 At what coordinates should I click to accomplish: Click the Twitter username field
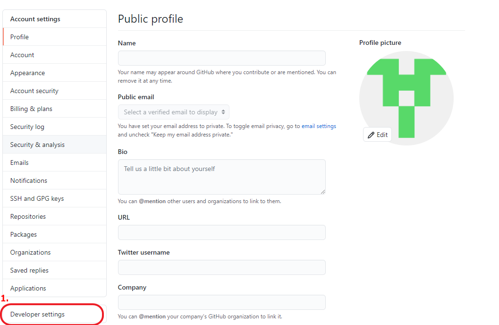click(222, 267)
